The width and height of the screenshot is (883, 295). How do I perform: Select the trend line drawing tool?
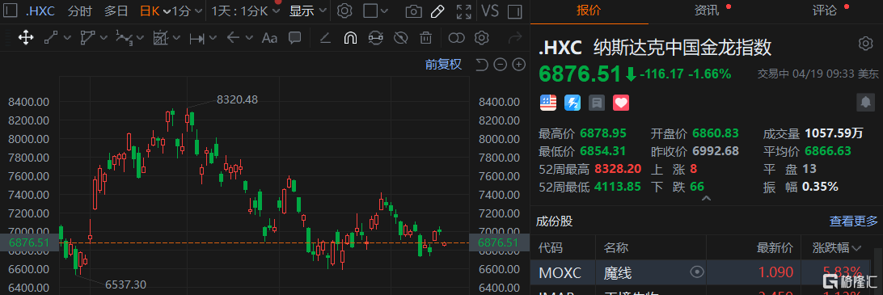pyautogui.click(x=52, y=38)
